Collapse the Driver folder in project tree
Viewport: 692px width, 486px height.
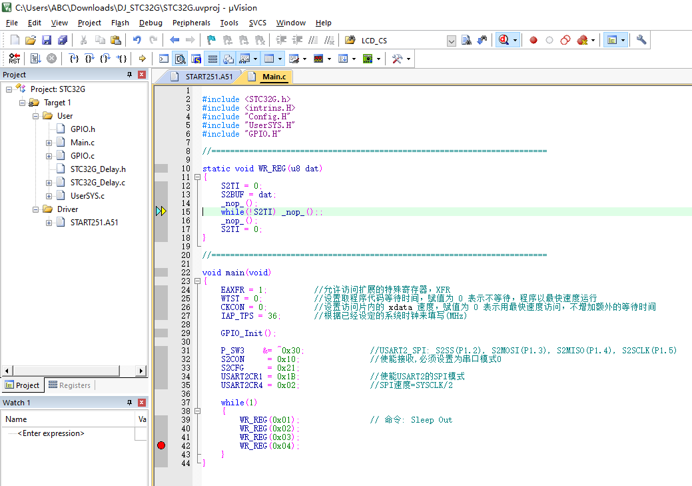pos(36,209)
